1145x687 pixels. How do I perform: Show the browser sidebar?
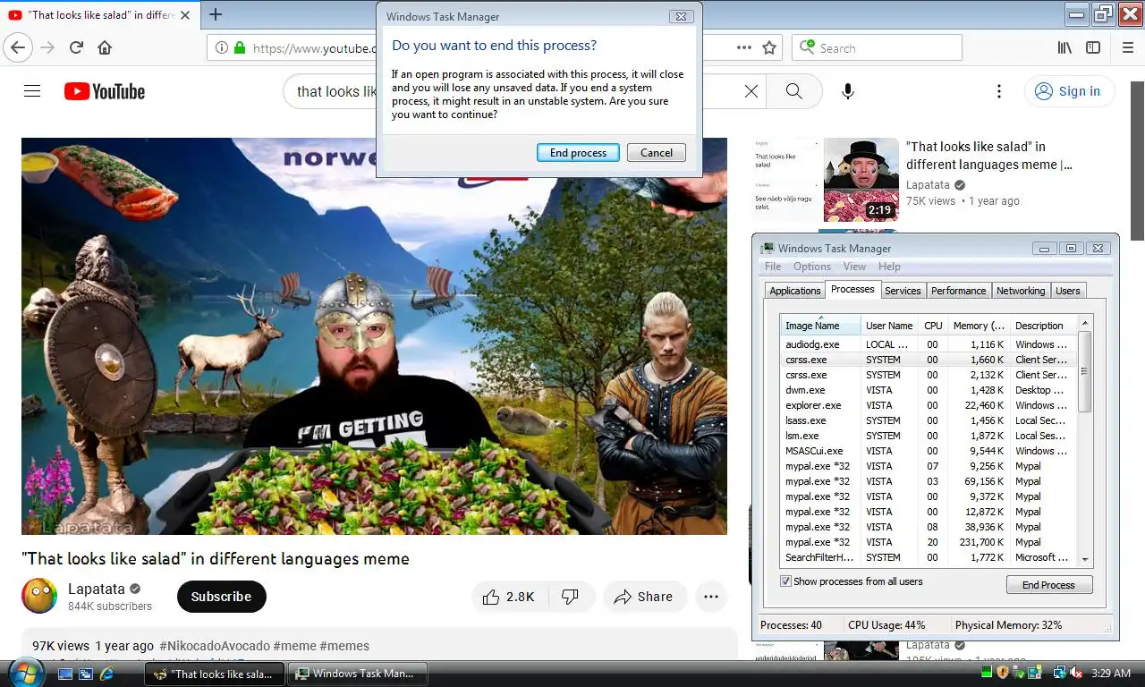coord(1093,48)
